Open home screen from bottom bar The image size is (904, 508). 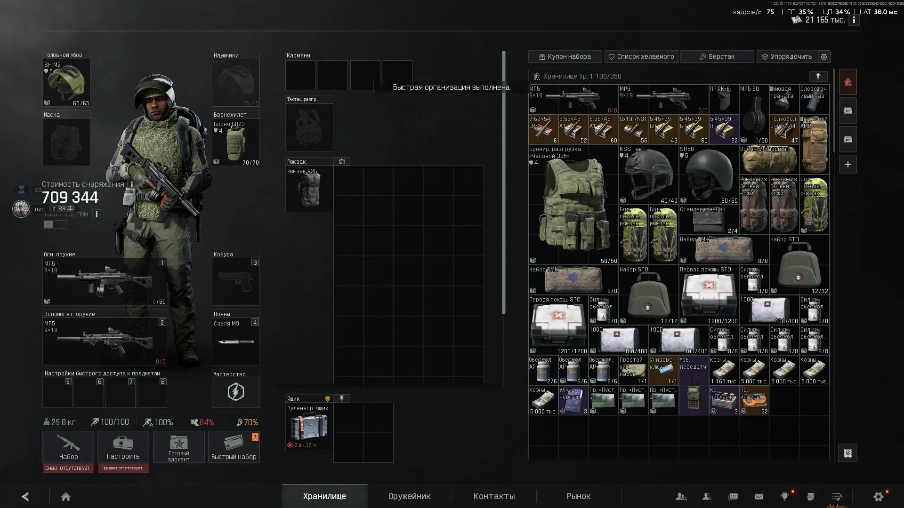pyautogui.click(x=66, y=497)
